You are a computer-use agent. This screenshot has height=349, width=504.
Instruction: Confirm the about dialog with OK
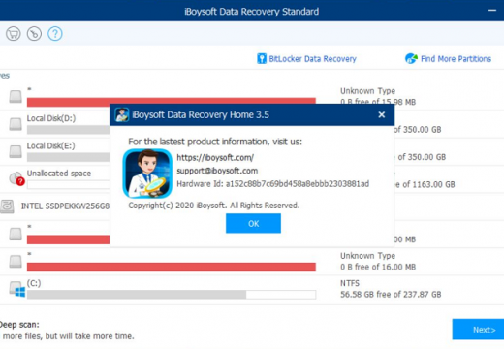(253, 223)
